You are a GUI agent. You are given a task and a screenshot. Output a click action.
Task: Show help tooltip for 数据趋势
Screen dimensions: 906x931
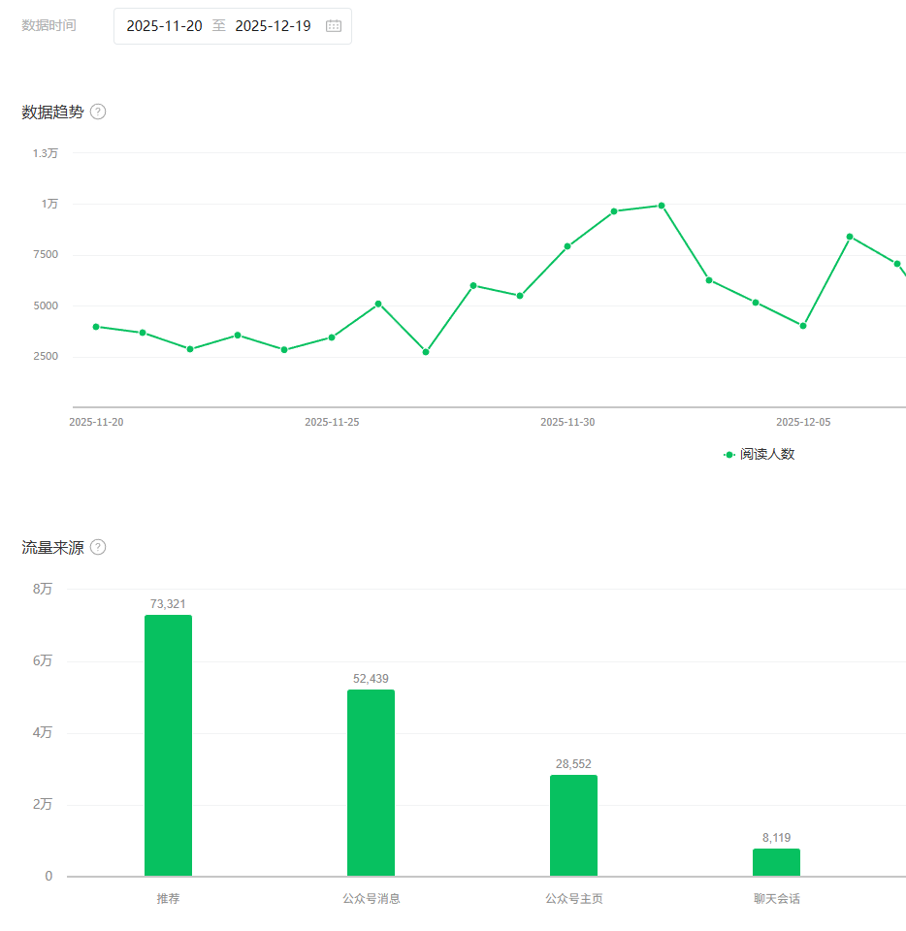coord(98,112)
